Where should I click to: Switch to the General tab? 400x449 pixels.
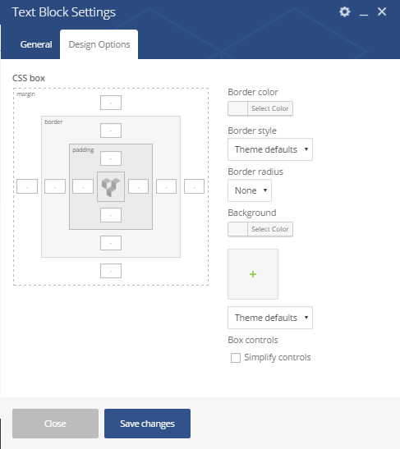pyautogui.click(x=36, y=44)
